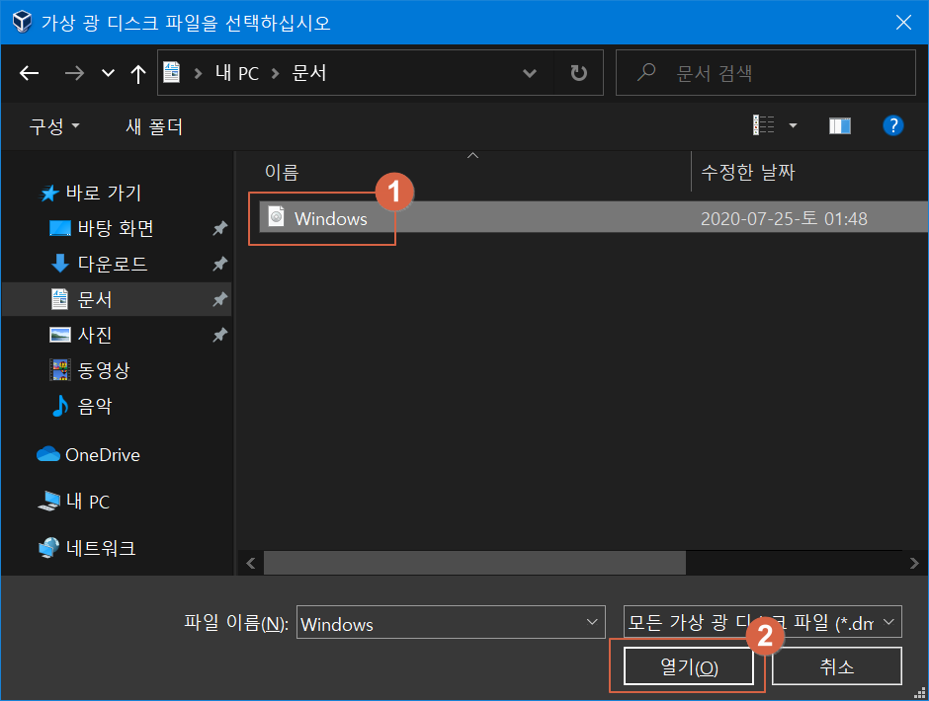The image size is (929, 701).
Task: Select 문서 in the address breadcrumb
Action: (x=309, y=73)
